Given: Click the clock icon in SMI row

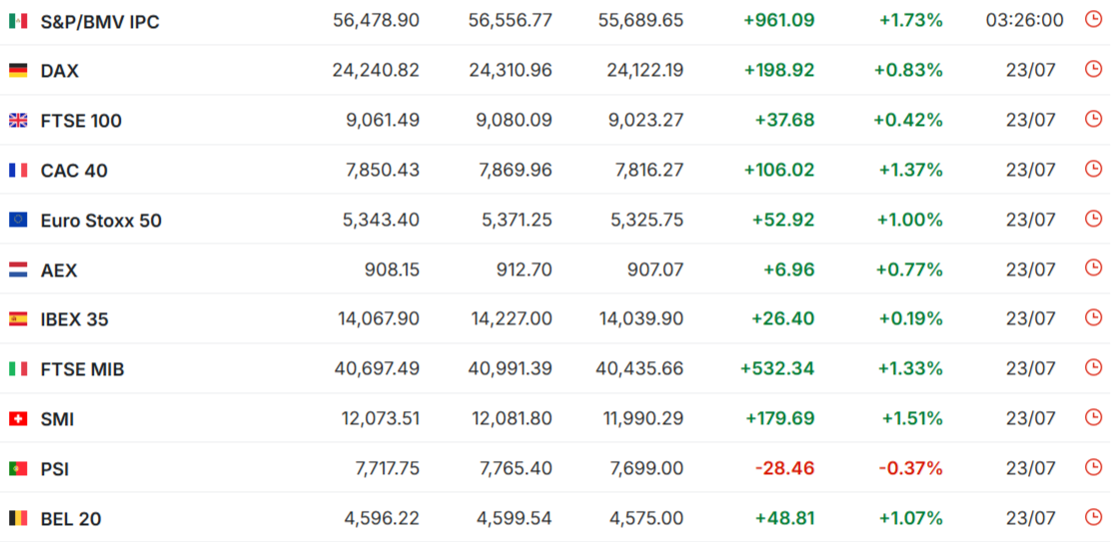Looking at the screenshot, I should [x=1093, y=417].
